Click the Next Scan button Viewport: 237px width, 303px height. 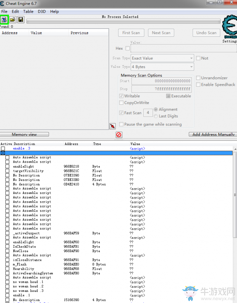tap(161, 33)
